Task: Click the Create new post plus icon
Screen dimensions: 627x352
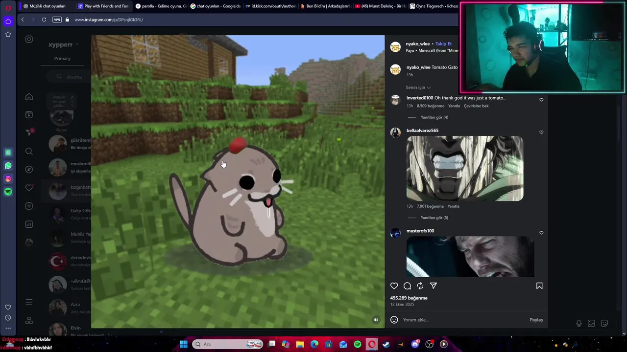Action: 29,206
